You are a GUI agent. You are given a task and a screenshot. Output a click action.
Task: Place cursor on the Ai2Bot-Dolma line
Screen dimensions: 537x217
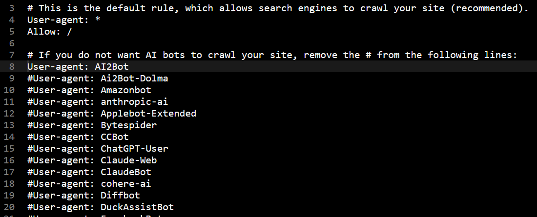[98, 79]
